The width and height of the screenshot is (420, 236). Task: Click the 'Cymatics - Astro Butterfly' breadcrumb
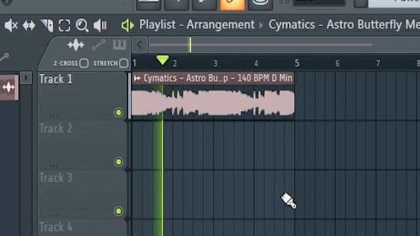point(344,25)
